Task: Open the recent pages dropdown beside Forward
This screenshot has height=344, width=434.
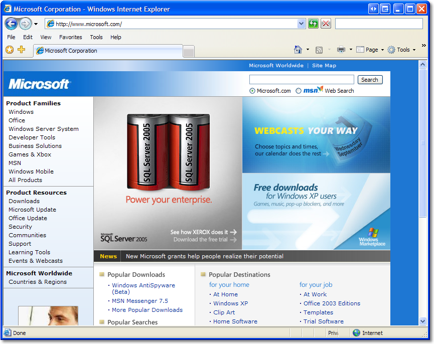Action: pyautogui.click(x=36, y=24)
